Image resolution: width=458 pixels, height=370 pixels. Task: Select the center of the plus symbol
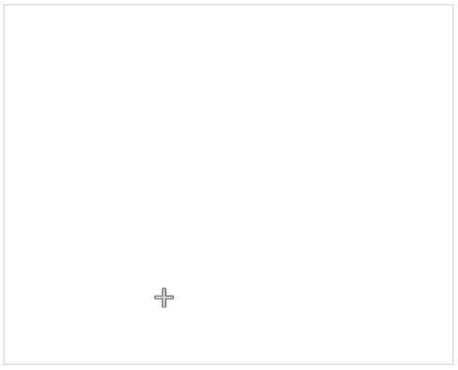[x=164, y=297]
